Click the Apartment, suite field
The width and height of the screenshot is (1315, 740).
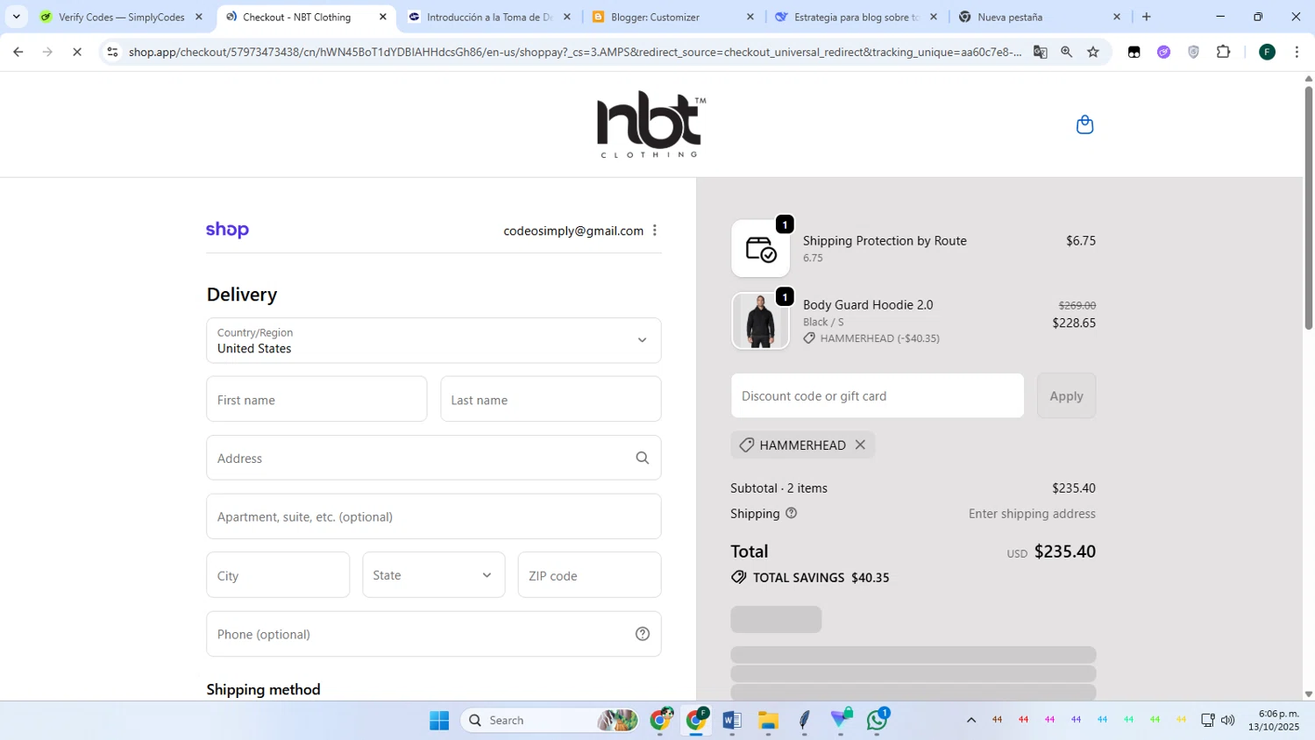point(434,516)
